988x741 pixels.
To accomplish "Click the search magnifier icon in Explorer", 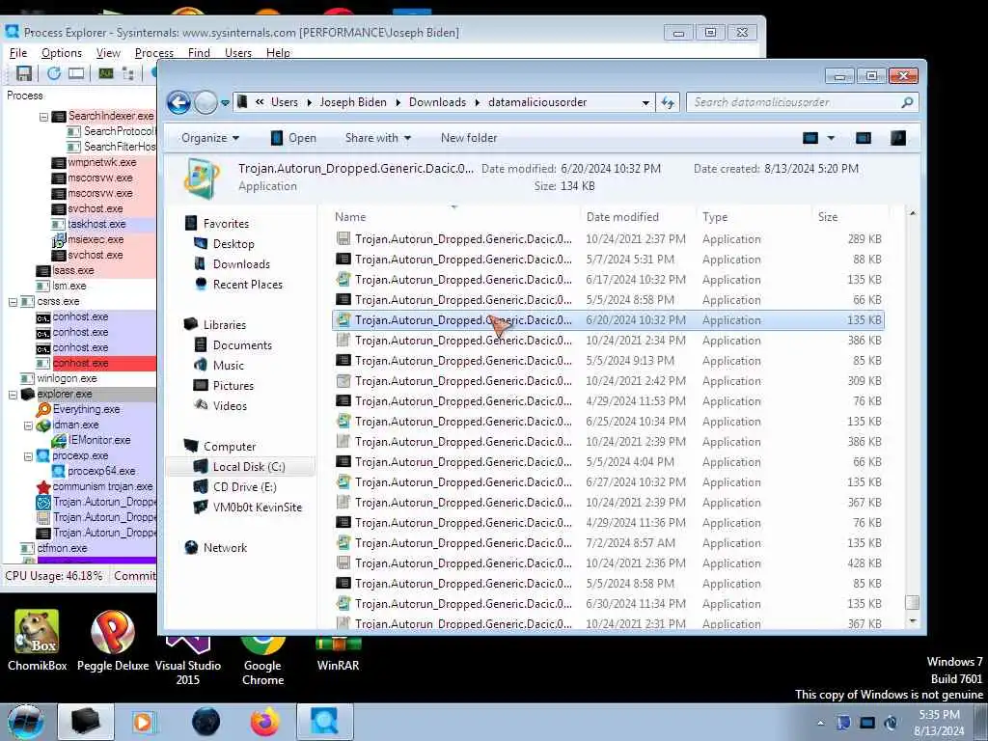I will [907, 102].
